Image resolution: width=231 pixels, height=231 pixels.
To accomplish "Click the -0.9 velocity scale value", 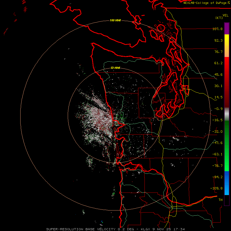I will point(218,109).
